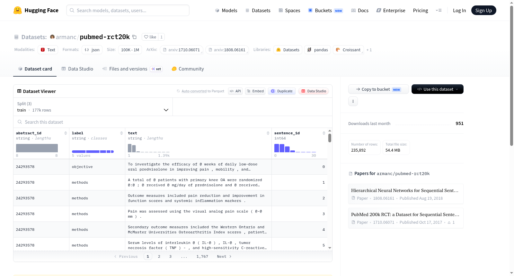This screenshot has height=276, width=514.
Task: Click the Embed button
Action: click(x=255, y=91)
